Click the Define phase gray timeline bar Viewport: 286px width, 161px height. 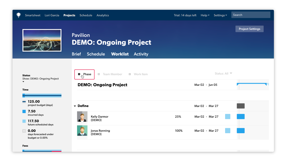click(x=240, y=106)
